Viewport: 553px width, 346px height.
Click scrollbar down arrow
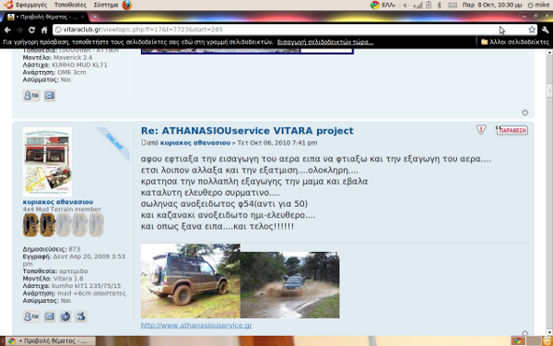click(x=549, y=332)
